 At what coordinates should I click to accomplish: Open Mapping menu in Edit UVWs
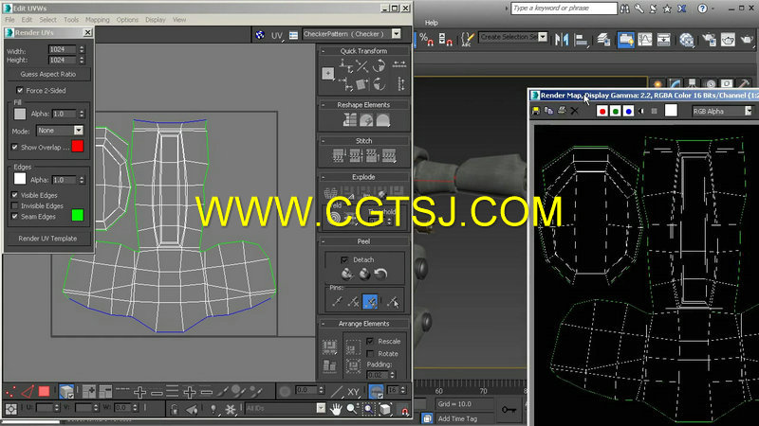pyautogui.click(x=98, y=20)
